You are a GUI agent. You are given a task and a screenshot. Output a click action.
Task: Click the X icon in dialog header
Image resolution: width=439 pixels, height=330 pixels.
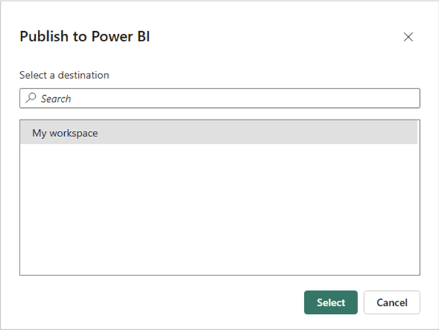[x=408, y=37]
